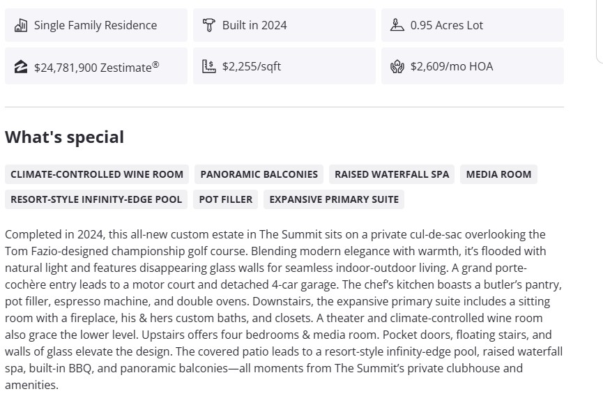Click the $2,255/sqft price text
This screenshot has width=603, height=396.
tap(252, 67)
